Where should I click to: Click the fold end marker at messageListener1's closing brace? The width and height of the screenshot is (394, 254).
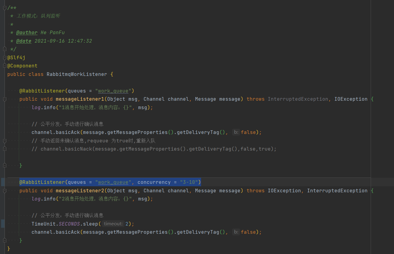[x=5, y=165]
